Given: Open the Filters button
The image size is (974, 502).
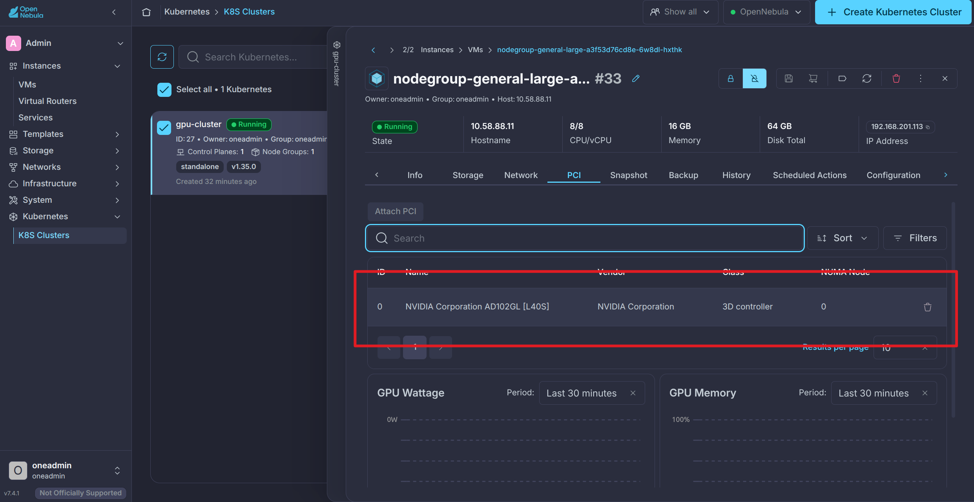Looking at the screenshot, I should 915,238.
